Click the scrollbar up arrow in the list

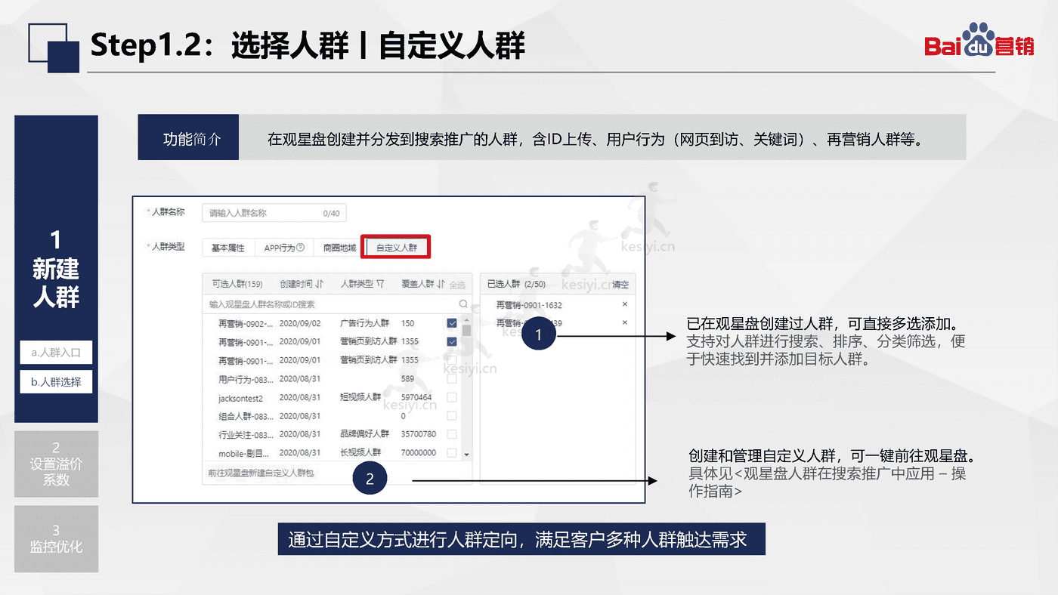[x=466, y=319]
